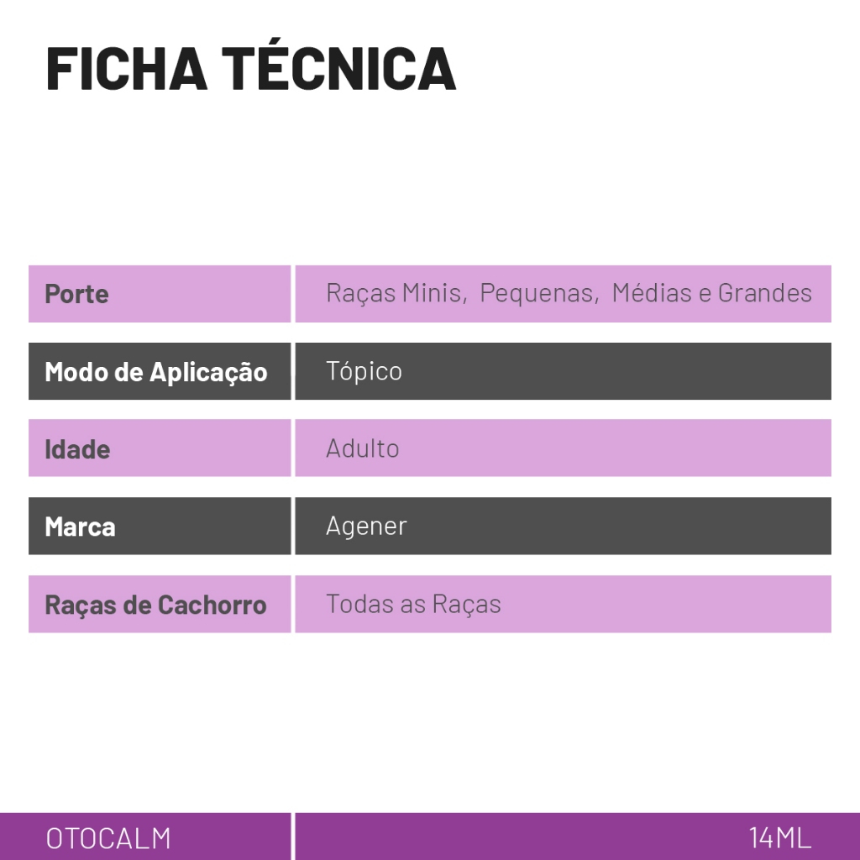Click the Marca row label

click(80, 527)
